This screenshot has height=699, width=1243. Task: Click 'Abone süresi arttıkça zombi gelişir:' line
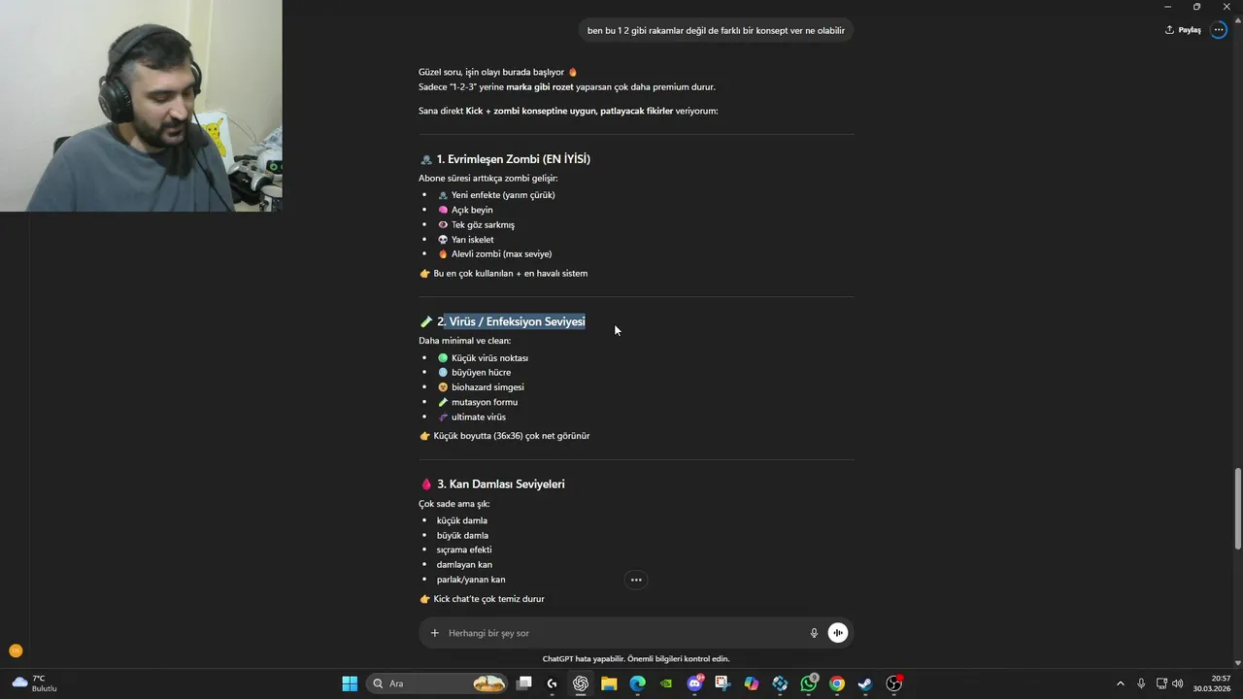pos(487,179)
